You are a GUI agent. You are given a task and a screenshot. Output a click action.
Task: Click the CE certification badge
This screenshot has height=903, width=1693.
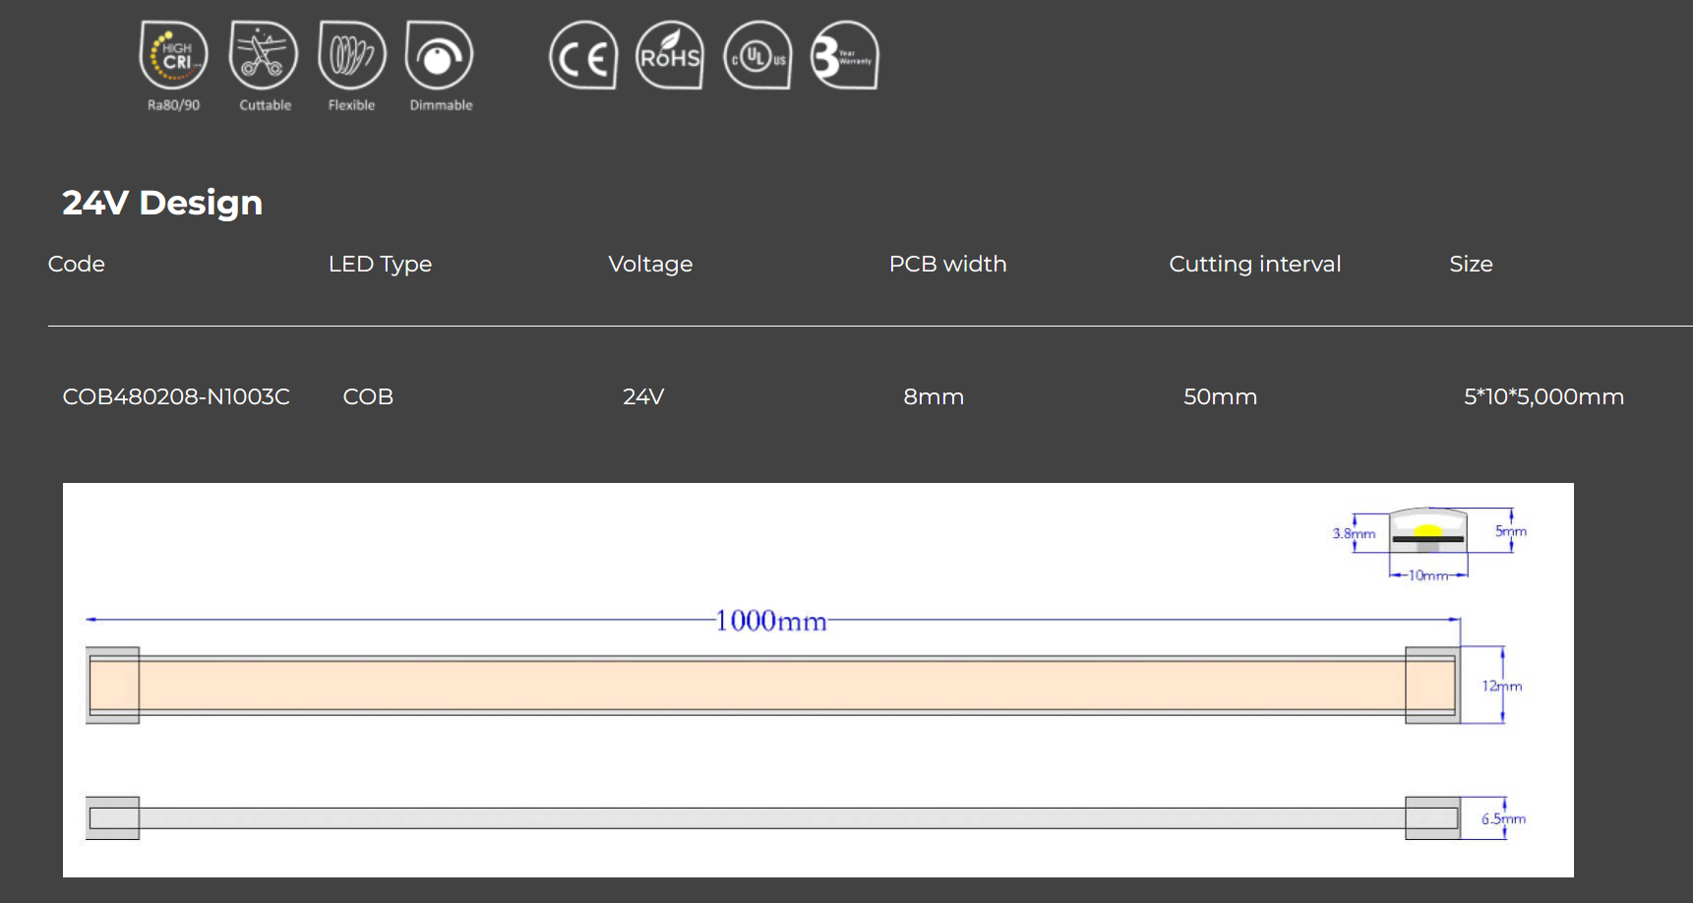pos(583,55)
